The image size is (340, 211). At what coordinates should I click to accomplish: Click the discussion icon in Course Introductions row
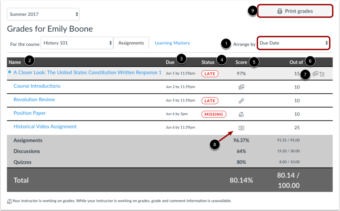pos(241,87)
